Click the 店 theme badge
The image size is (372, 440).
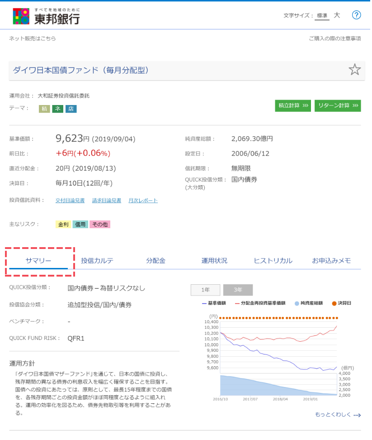(x=71, y=109)
